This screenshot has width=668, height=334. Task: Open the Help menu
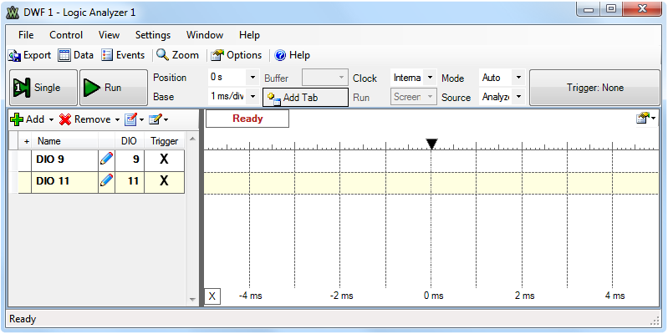pyautogui.click(x=249, y=35)
